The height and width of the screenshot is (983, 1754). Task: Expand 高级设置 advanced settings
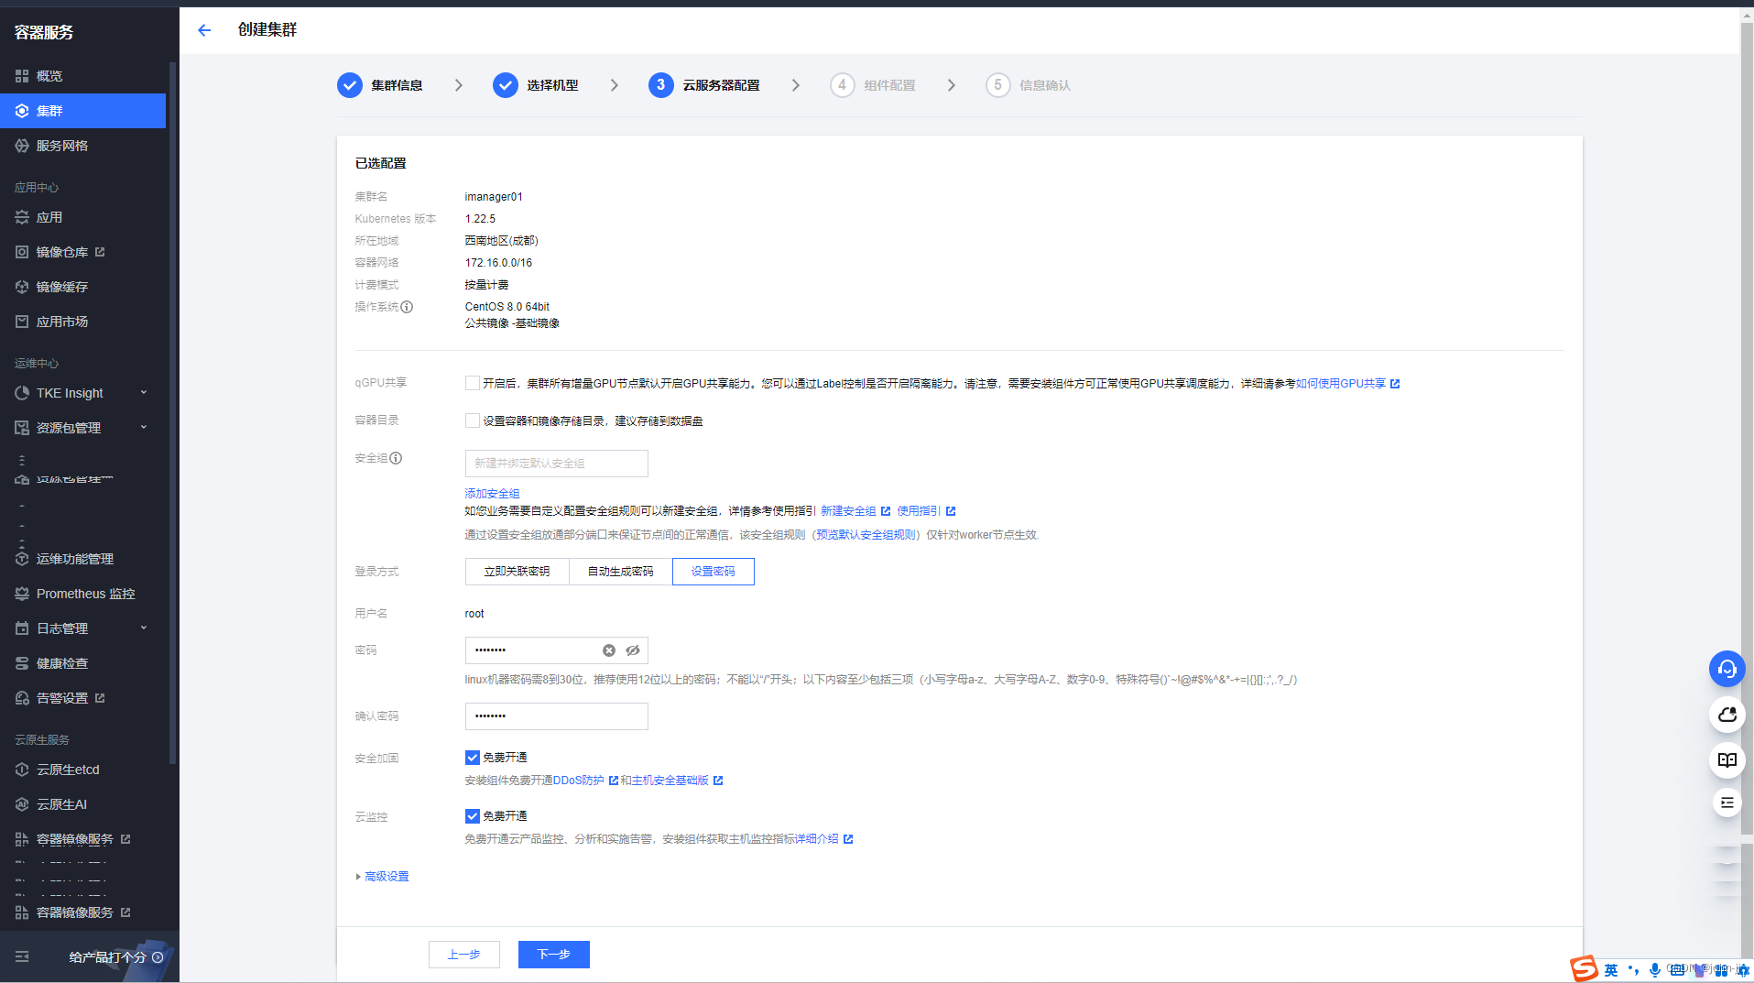coord(382,877)
